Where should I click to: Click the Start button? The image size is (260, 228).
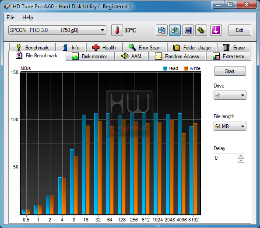click(x=230, y=71)
